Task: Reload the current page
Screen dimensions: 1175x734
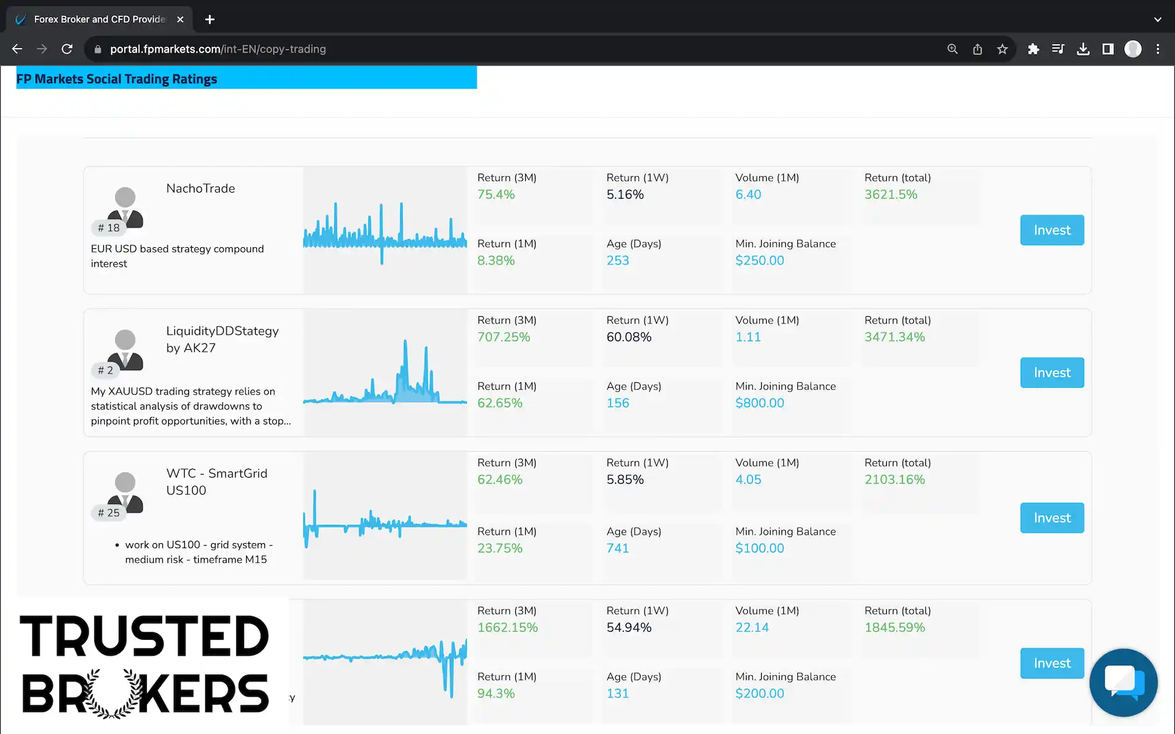Action: click(67, 49)
